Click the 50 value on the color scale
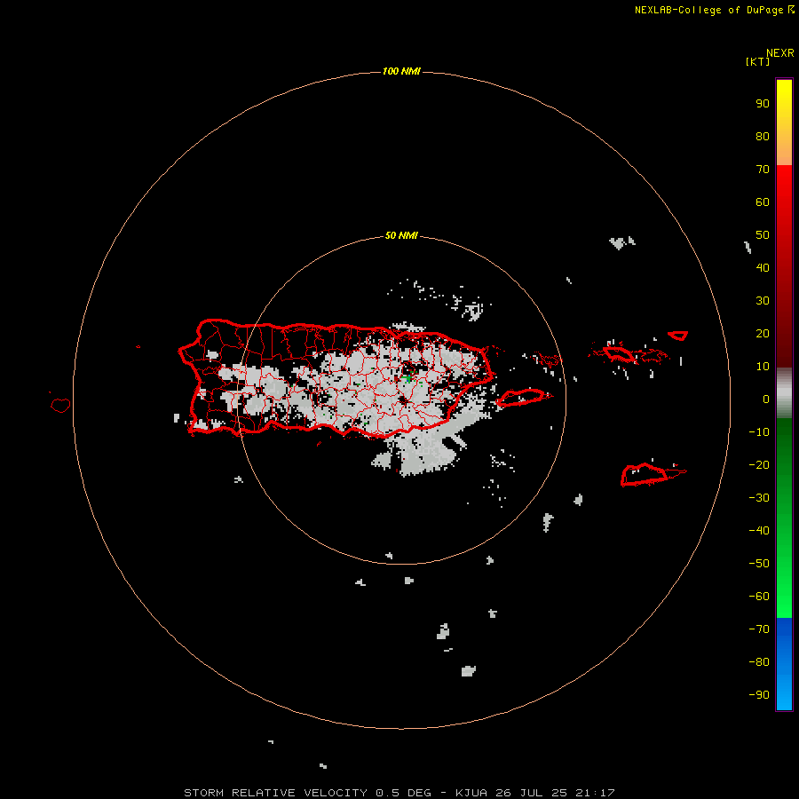 point(763,235)
